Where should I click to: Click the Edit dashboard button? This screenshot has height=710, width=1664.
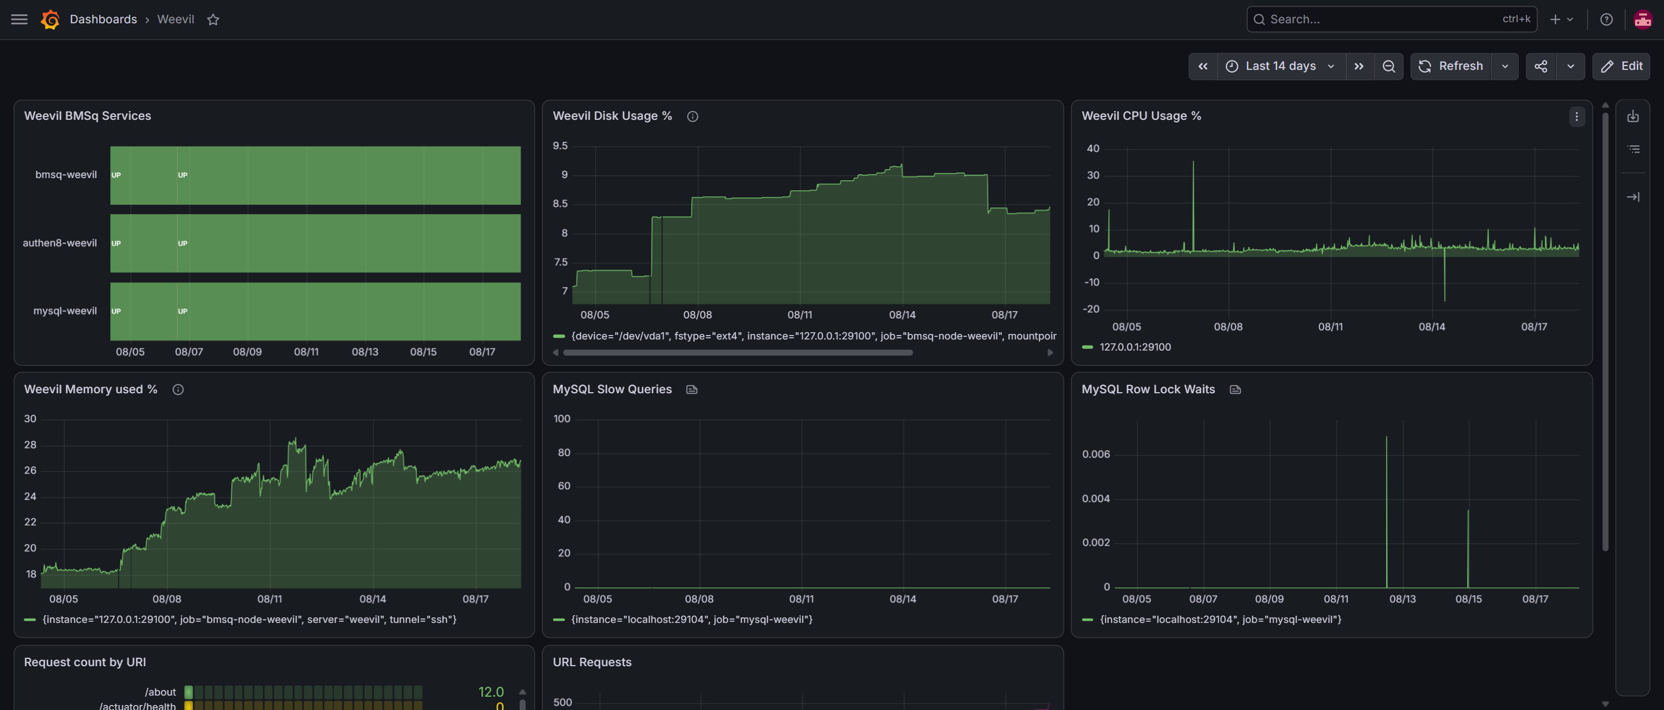(1621, 66)
